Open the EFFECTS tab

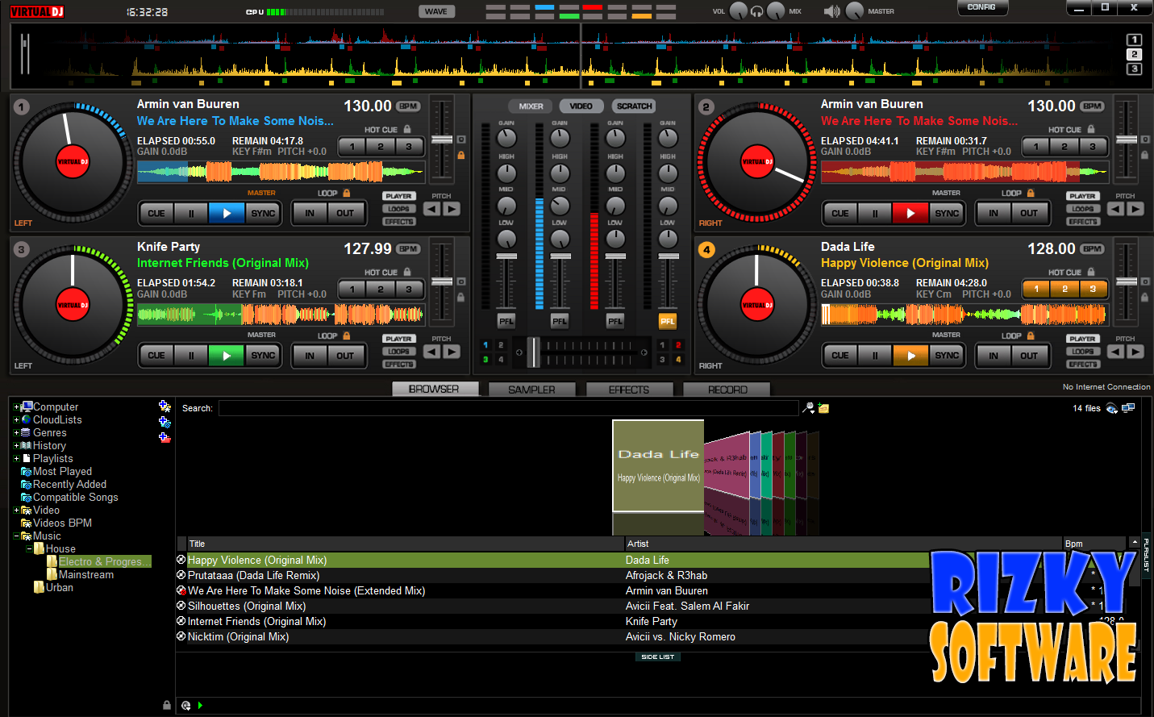629,390
